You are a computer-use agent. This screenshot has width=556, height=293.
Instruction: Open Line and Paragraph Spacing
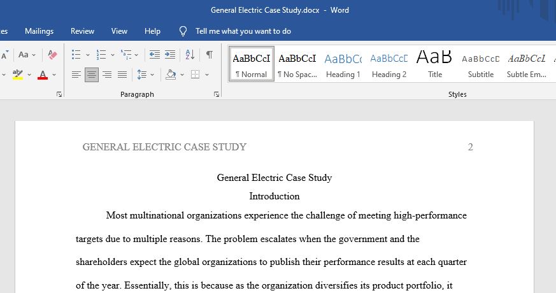point(141,75)
